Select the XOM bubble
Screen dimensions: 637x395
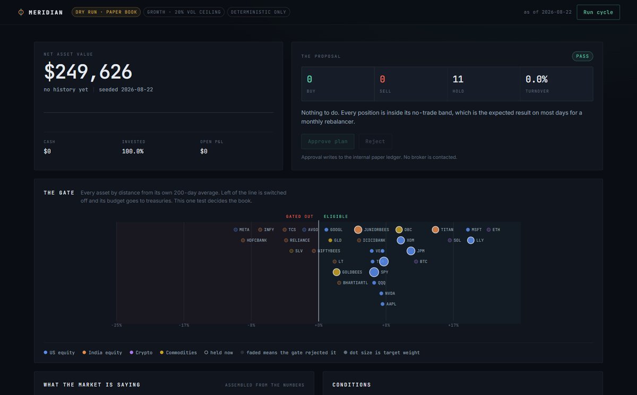click(x=401, y=241)
